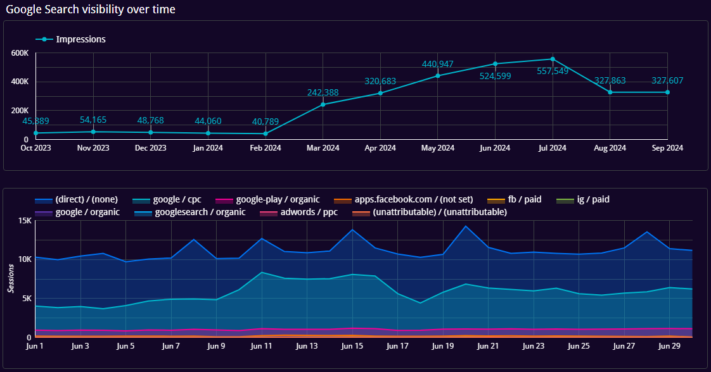The height and width of the screenshot is (372, 711).
Task: Click the Jun 29 axis label
Action: pos(669,346)
